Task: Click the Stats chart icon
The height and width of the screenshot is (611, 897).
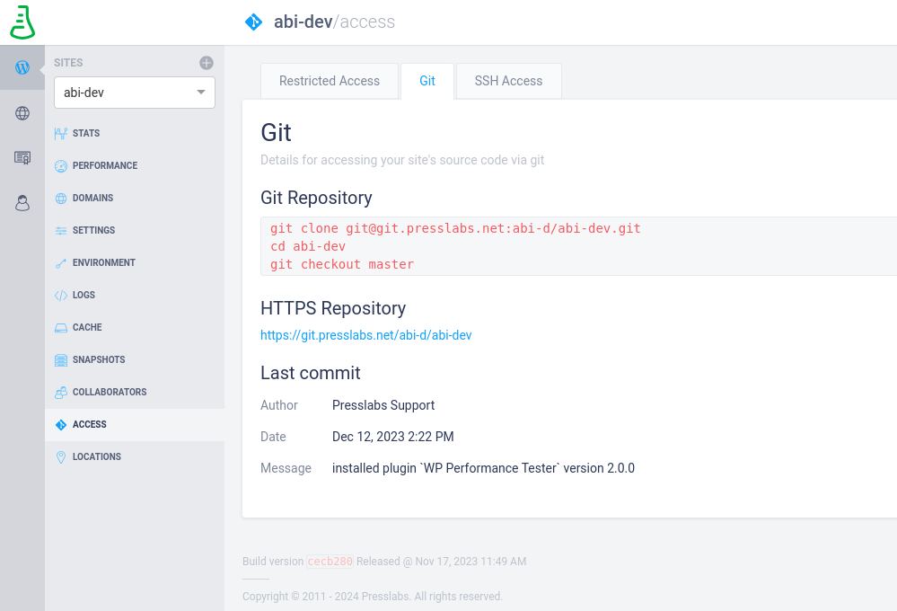Action: [x=61, y=133]
